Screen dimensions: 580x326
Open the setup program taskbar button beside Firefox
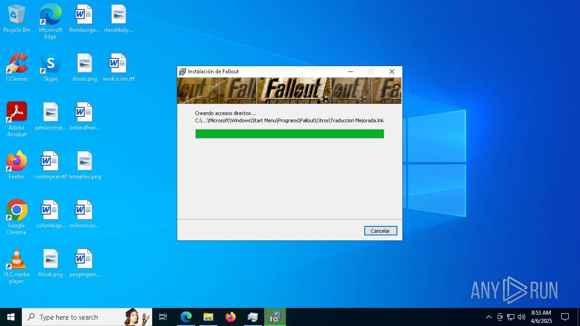pyautogui.click(x=252, y=317)
